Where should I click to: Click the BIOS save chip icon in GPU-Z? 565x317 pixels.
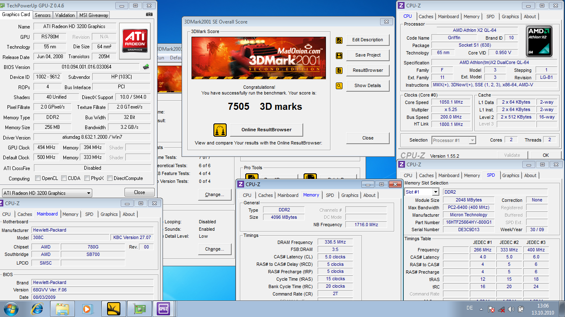pyautogui.click(x=146, y=67)
